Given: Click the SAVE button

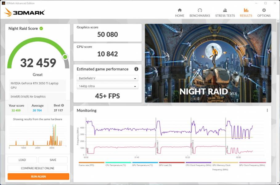Looking at the screenshot, I should pyautogui.click(x=53, y=160).
